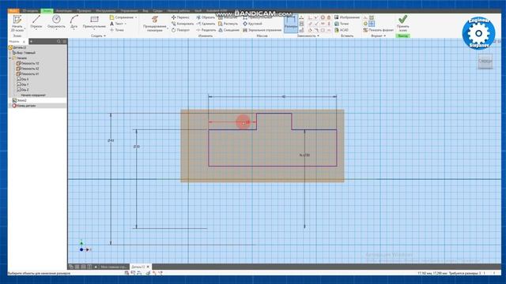Image resolution: width=506 pixels, height=284 pixels.
Task: Select the Смещение offset tool
Action: [x=228, y=30]
